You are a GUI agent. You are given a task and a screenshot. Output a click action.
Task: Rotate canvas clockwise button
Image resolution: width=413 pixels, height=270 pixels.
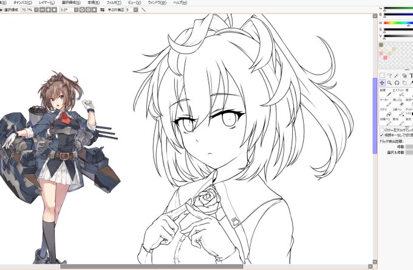click(x=88, y=10)
